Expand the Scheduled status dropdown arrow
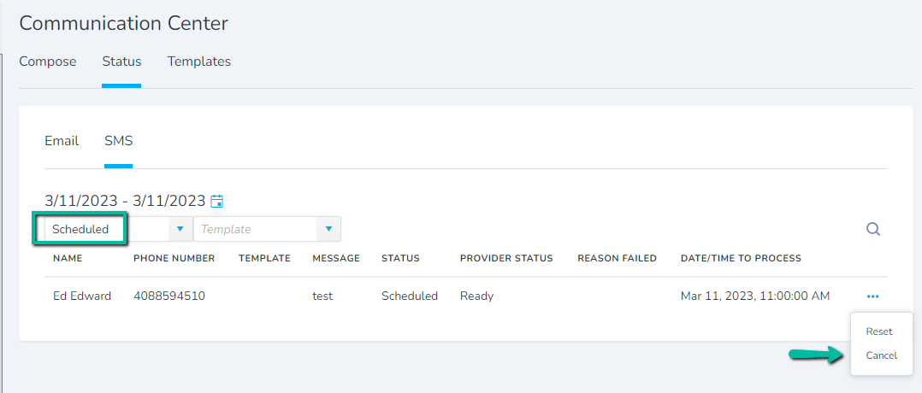The width and height of the screenshot is (922, 393). pyautogui.click(x=180, y=229)
